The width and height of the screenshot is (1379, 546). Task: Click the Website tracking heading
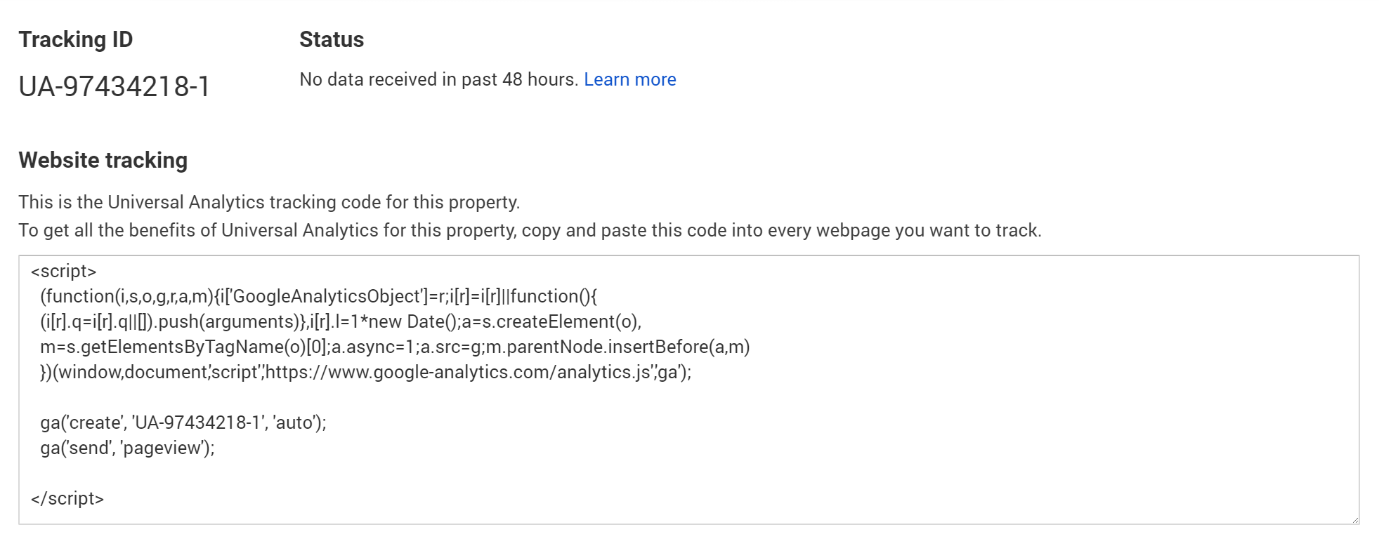(x=103, y=160)
